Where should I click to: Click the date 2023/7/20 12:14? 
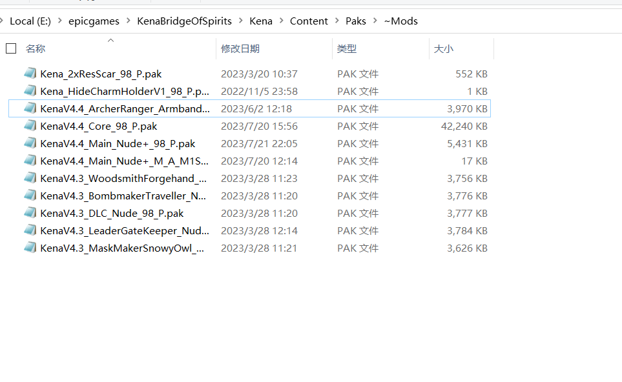pyautogui.click(x=259, y=161)
